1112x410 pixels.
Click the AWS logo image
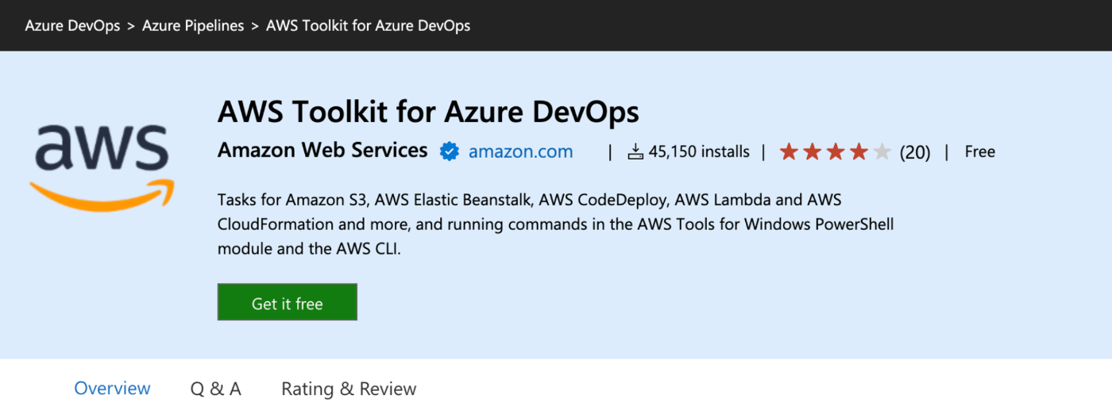click(x=101, y=167)
